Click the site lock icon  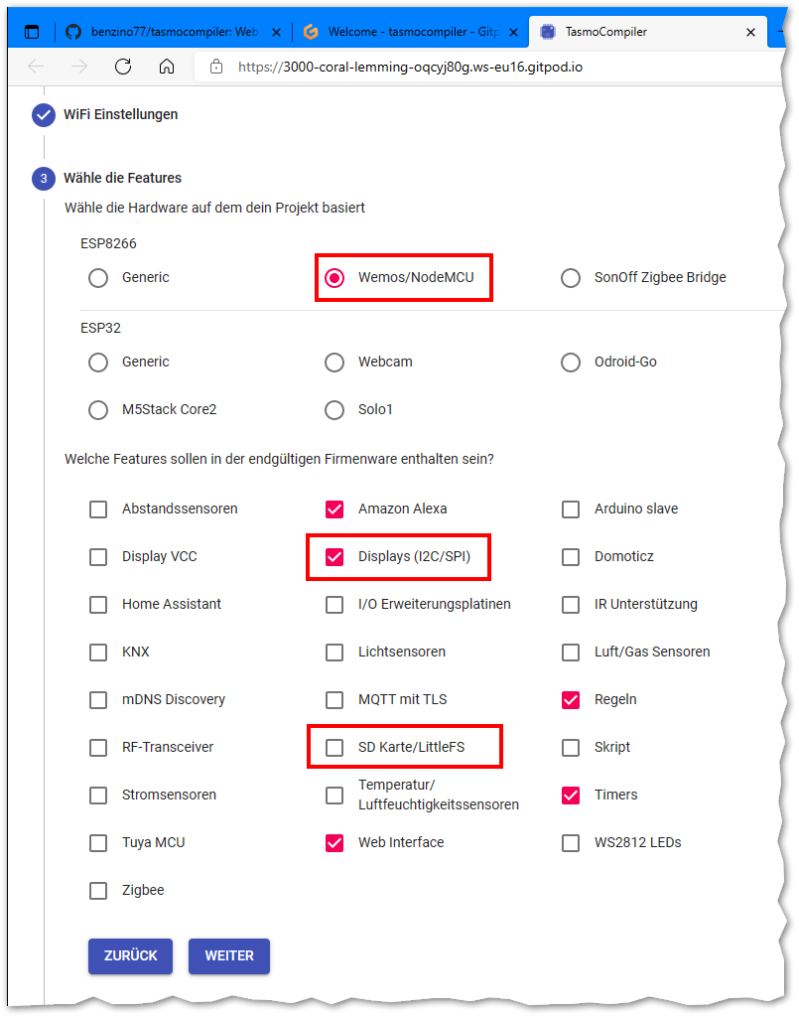coord(215,68)
